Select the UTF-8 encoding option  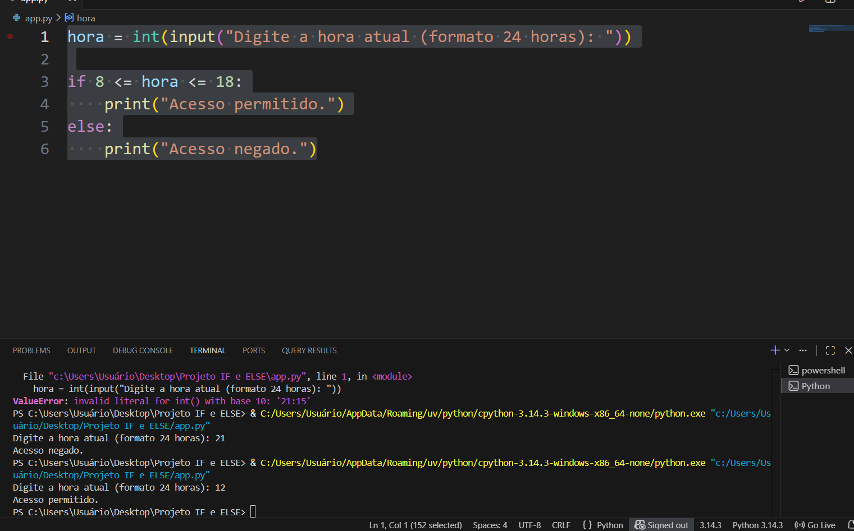click(529, 525)
